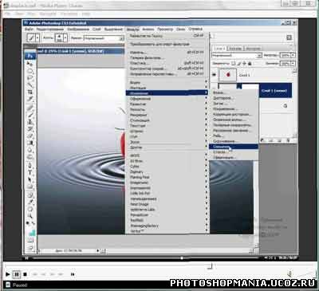Screen dimensions: 319x291
Task: Toggle eye visibility of Слой 1 layer
Action: coord(214,75)
